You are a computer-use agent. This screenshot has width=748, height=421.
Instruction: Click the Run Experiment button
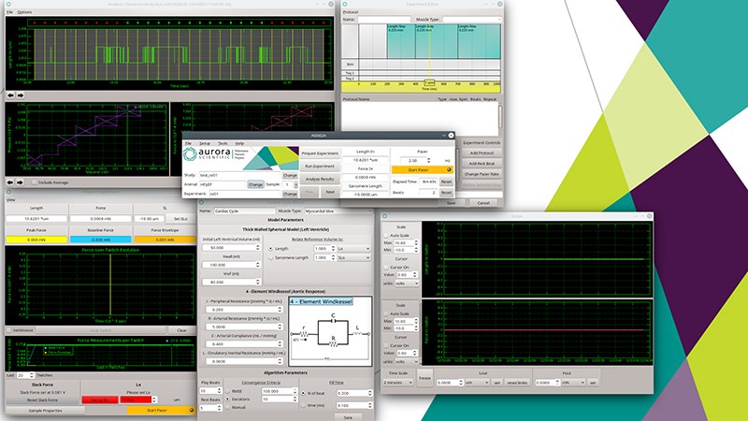click(x=320, y=167)
